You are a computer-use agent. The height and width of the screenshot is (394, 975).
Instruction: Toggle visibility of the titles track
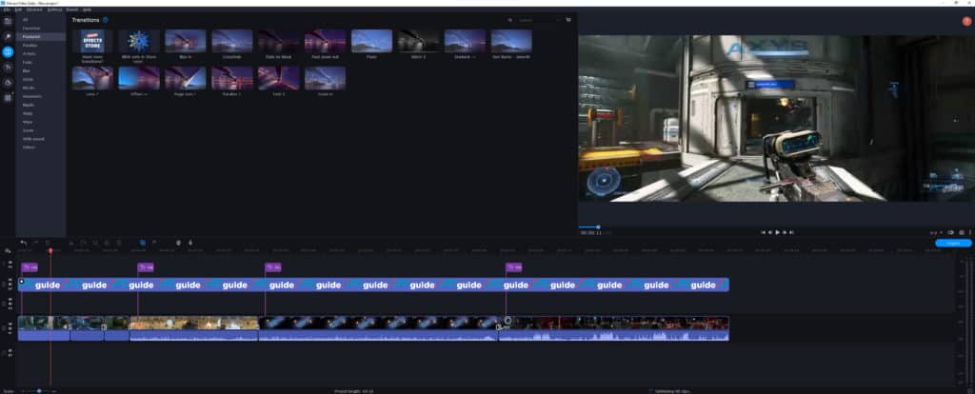[x=10, y=265]
